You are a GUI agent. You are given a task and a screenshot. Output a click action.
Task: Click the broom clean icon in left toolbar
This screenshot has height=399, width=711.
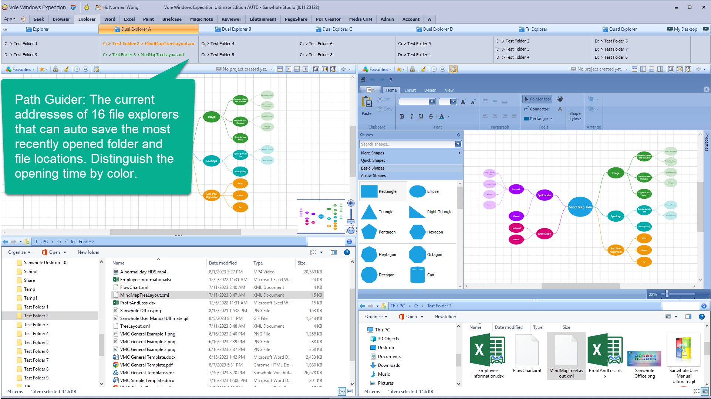point(66,69)
